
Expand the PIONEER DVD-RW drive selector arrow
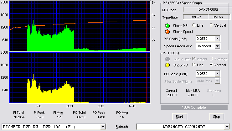tap(103, 127)
